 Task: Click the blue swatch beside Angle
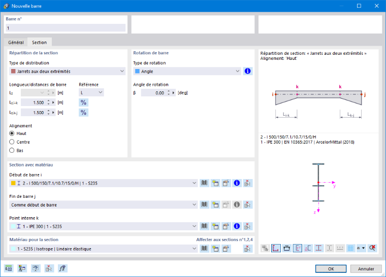point(137,71)
